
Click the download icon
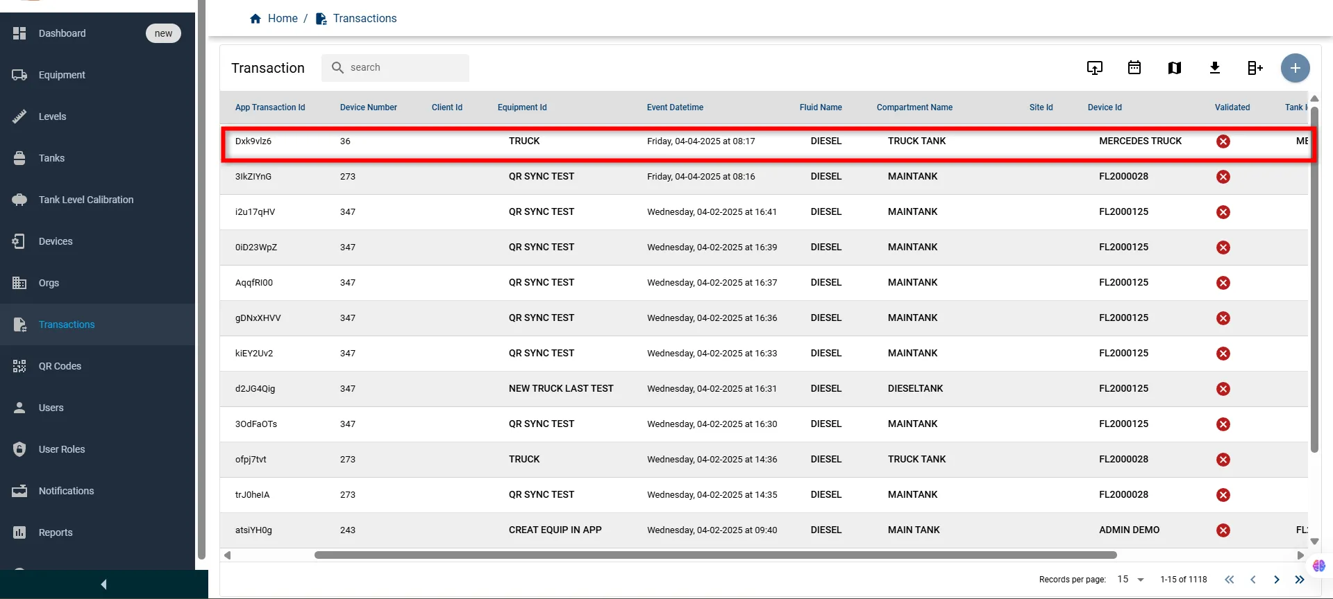[1215, 68]
